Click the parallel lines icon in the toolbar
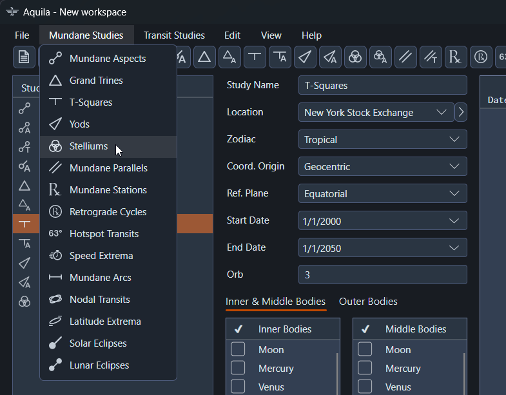 pos(405,57)
